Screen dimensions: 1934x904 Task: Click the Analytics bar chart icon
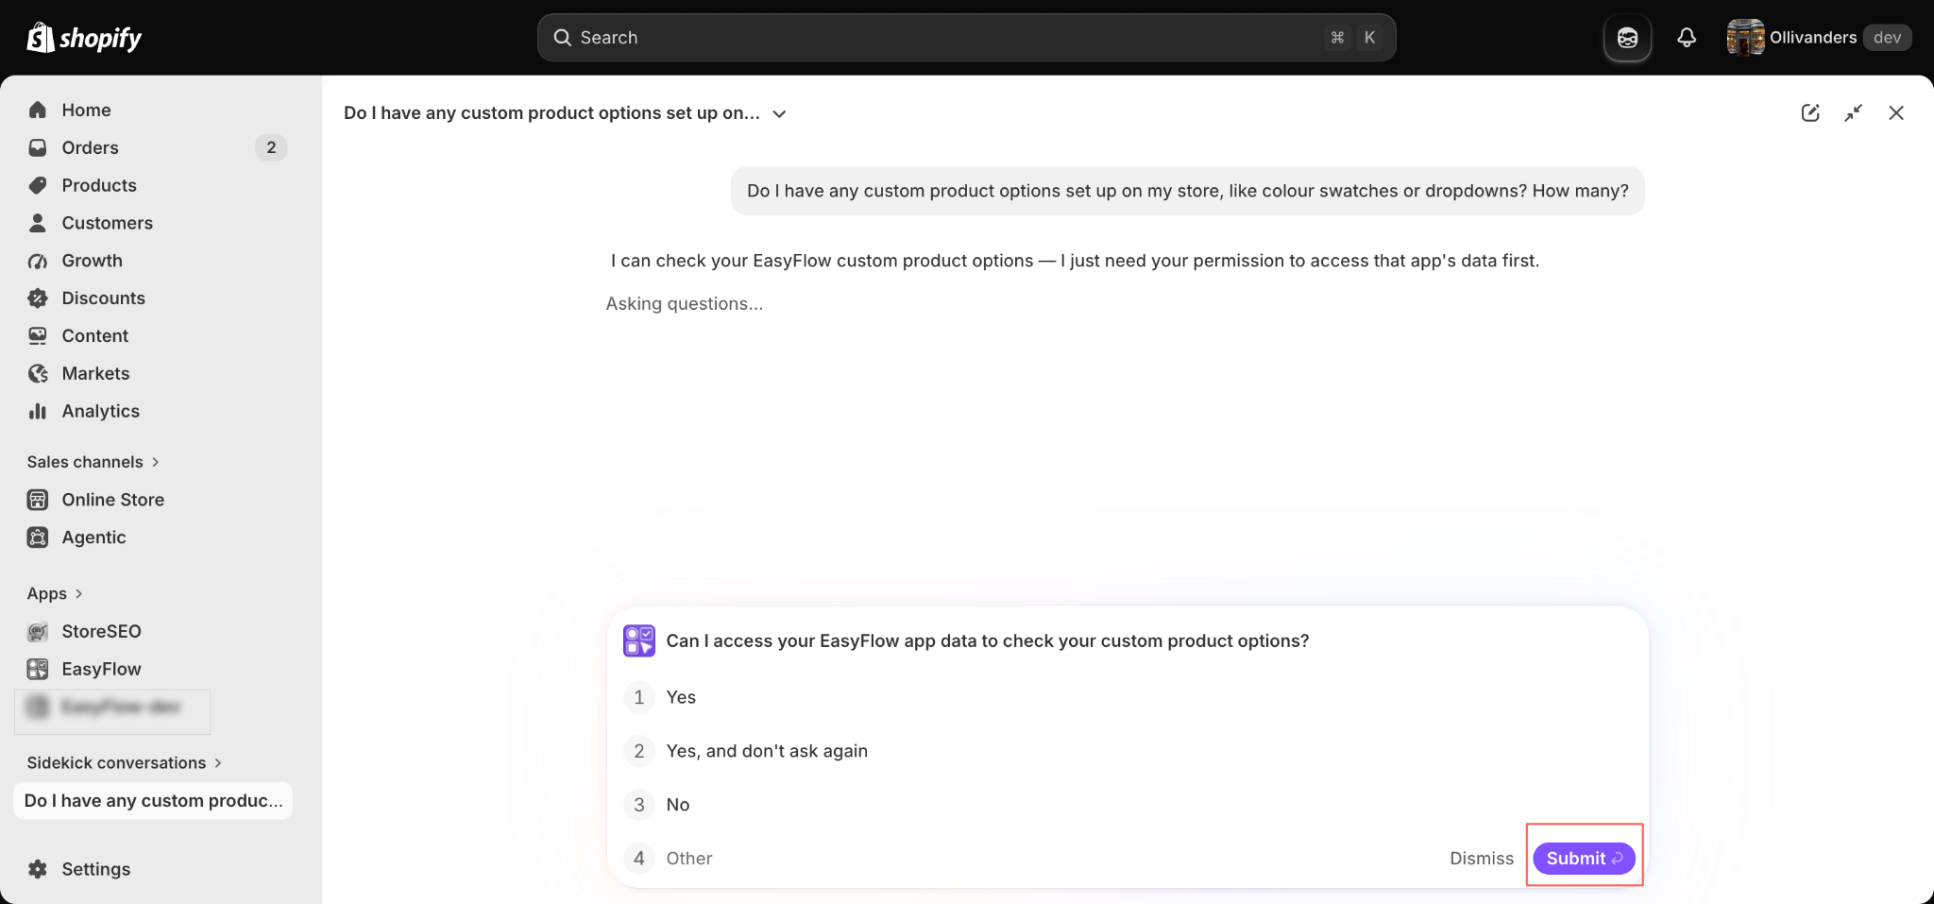(x=38, y=411)
